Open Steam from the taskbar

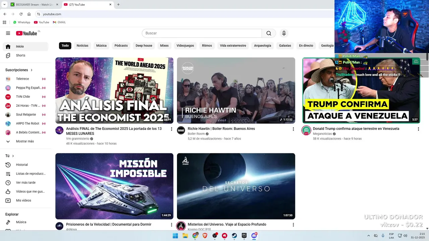click(234, 236)
